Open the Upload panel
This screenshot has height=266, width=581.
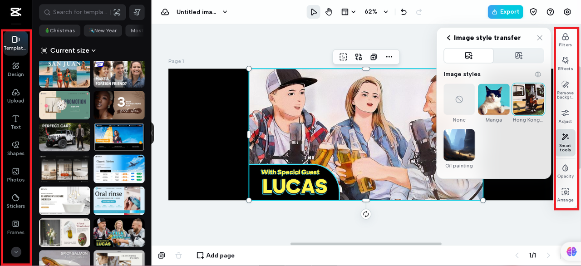(16, 96)
